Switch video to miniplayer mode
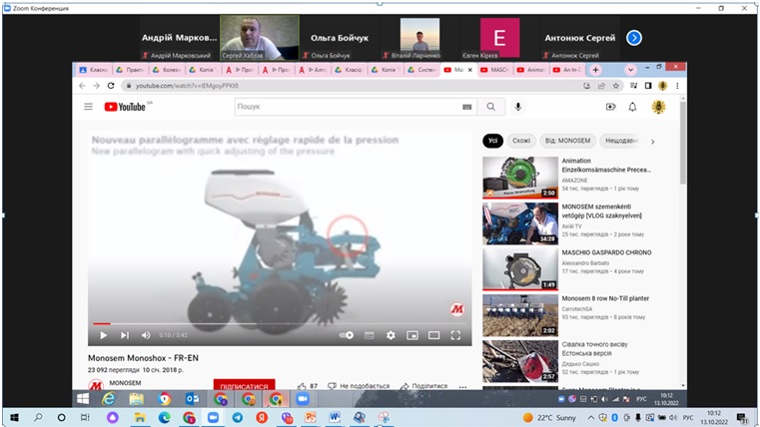The width and height of the screenshot is (760, 427). [x=412, y=335]
